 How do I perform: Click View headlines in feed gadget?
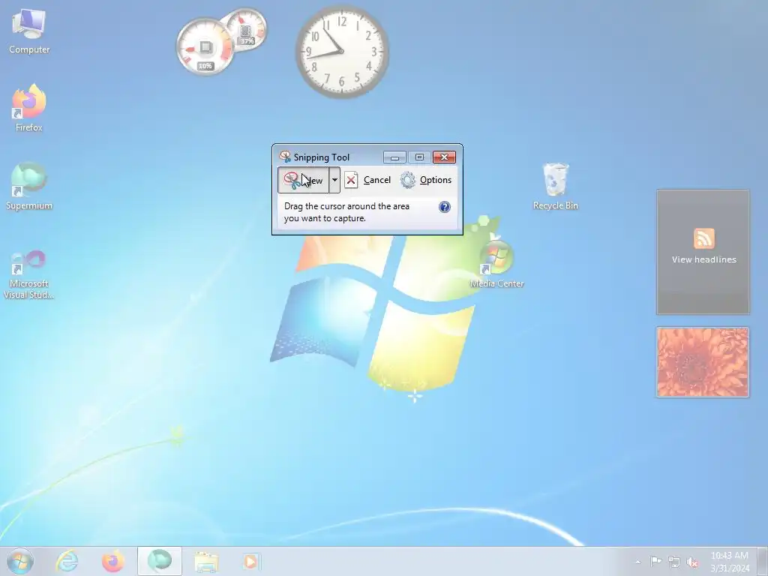pos(703,259)
